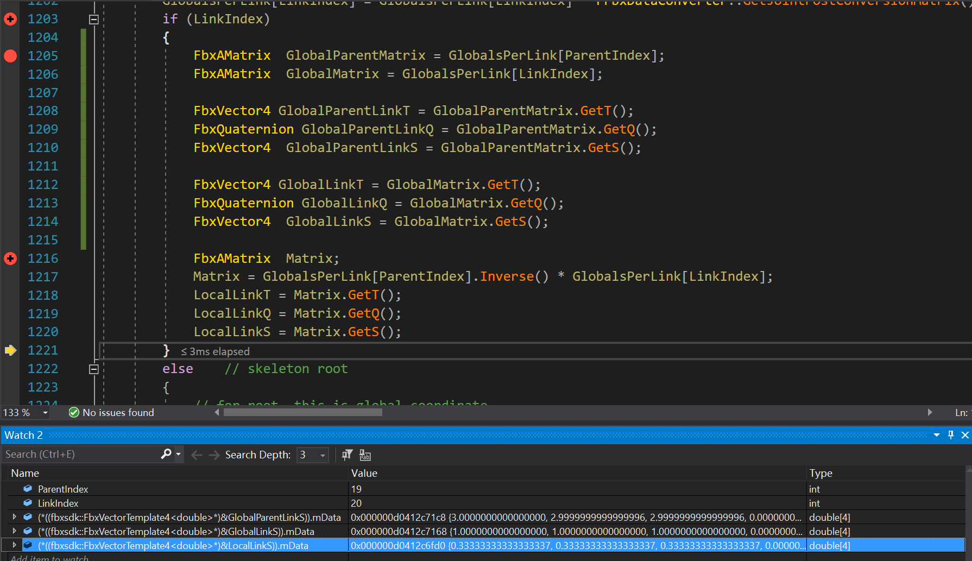Click the skeleton root comment on line 1222
This screenshot has width=972, height=561.
pyautogui.click(x=286, y=369)
